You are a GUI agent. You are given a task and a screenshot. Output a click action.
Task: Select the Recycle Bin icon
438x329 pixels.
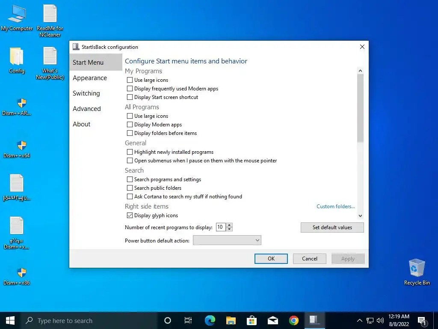pos(417,272)
